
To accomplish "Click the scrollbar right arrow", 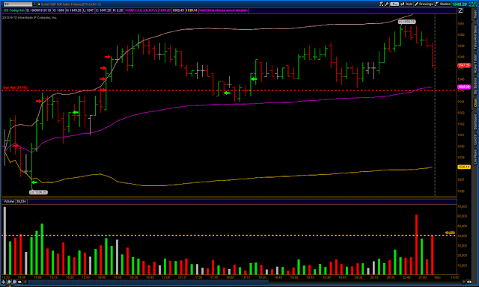I will point(464,282).
